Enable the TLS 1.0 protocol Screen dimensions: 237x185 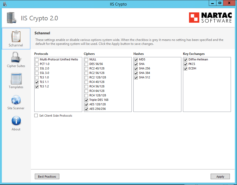click(37, 77)
